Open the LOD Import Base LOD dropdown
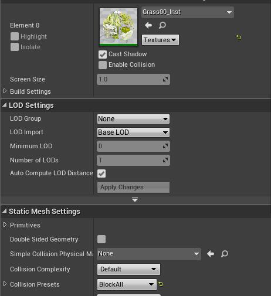Screen dimensions: 271x296 (133, 132)
